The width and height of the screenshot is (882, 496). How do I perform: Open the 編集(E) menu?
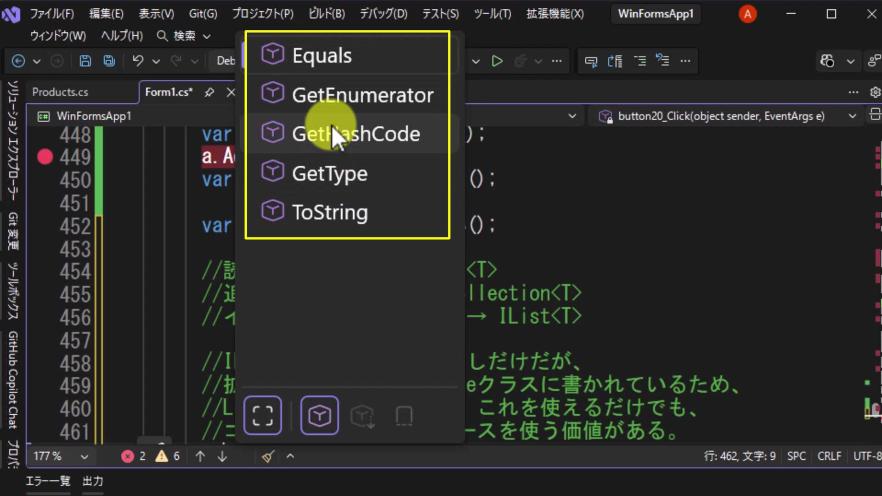pos(106,14)
